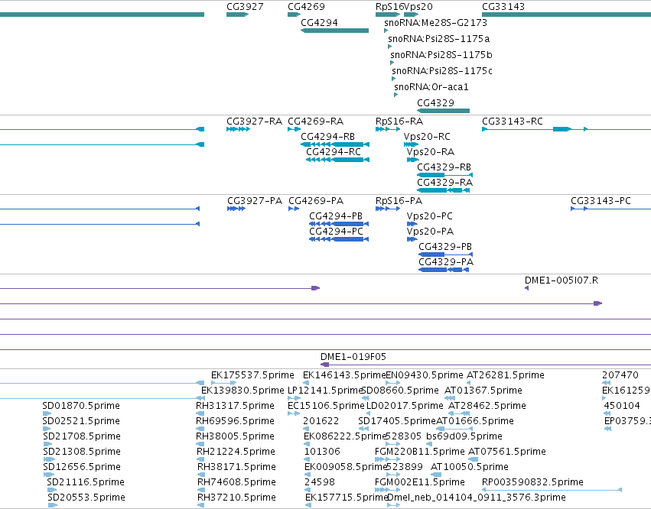Select transcript Vps20-RC label
The width and height of the screenshot is (651, 509).
tap(427, 137)
